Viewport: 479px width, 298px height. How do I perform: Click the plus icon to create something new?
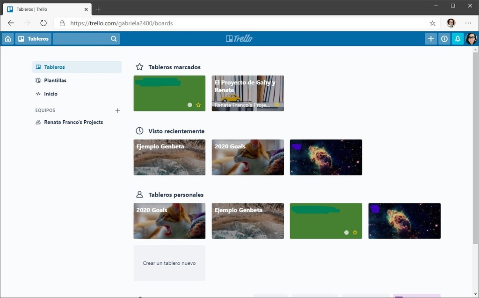pos(430,38)
